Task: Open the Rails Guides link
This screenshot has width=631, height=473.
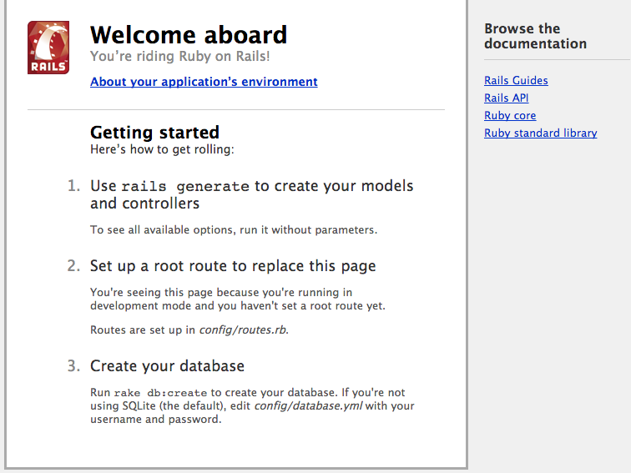Action: [x=516, y=81]
